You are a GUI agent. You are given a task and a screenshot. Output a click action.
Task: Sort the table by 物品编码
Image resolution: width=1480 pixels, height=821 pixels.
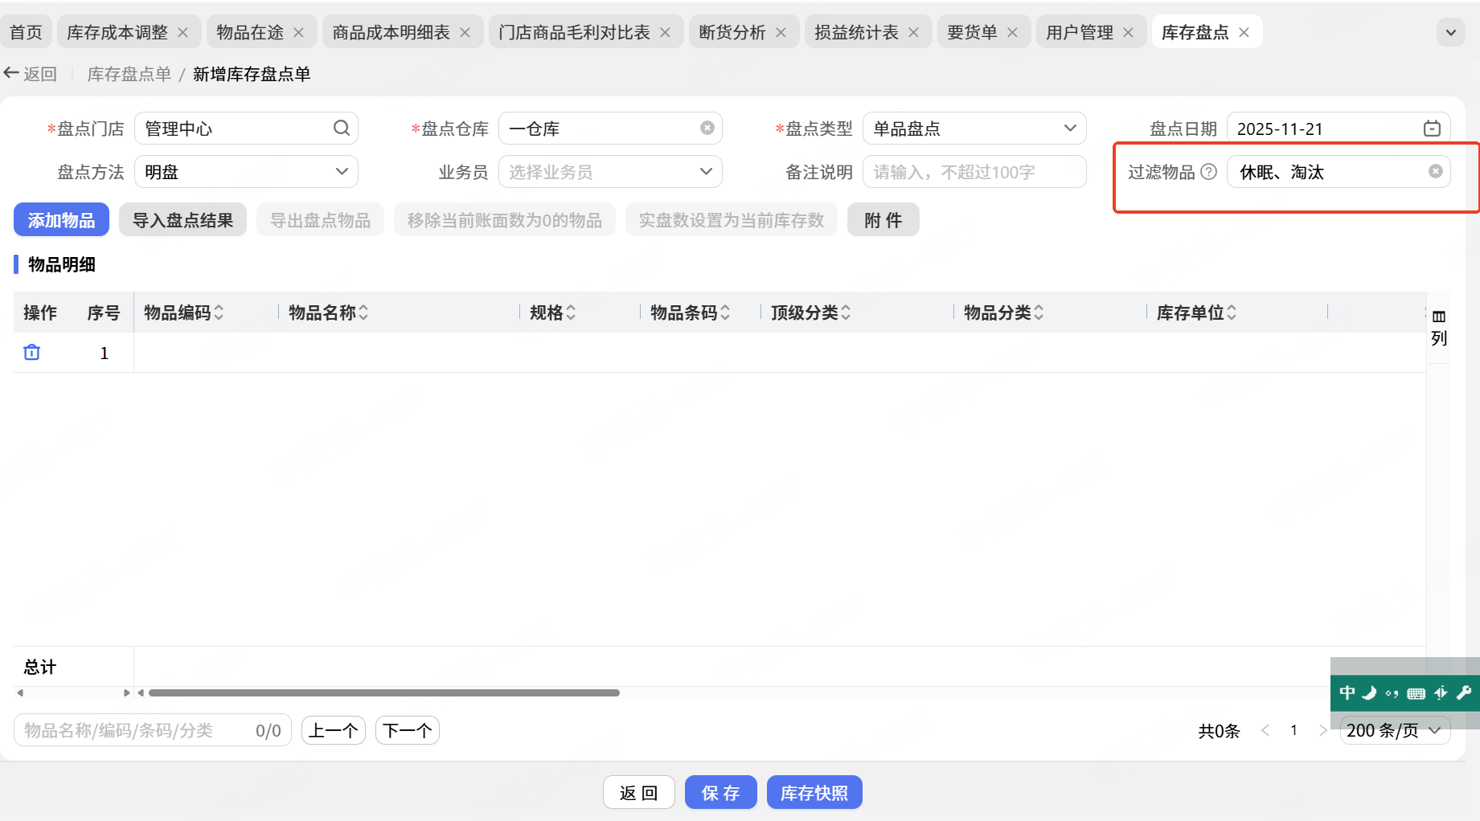[x=219, y=312]
